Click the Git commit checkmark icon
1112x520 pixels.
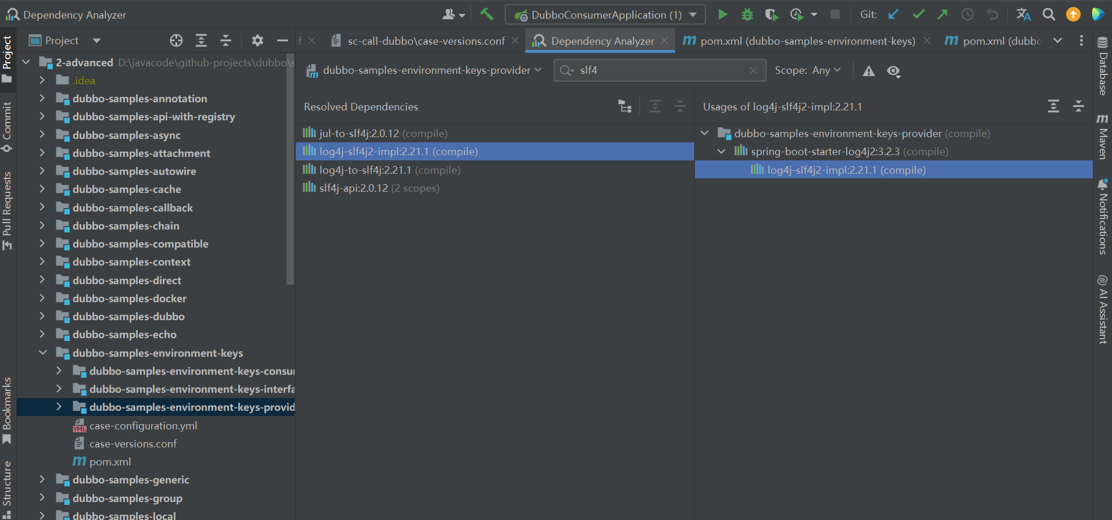[x=919, y=15]
